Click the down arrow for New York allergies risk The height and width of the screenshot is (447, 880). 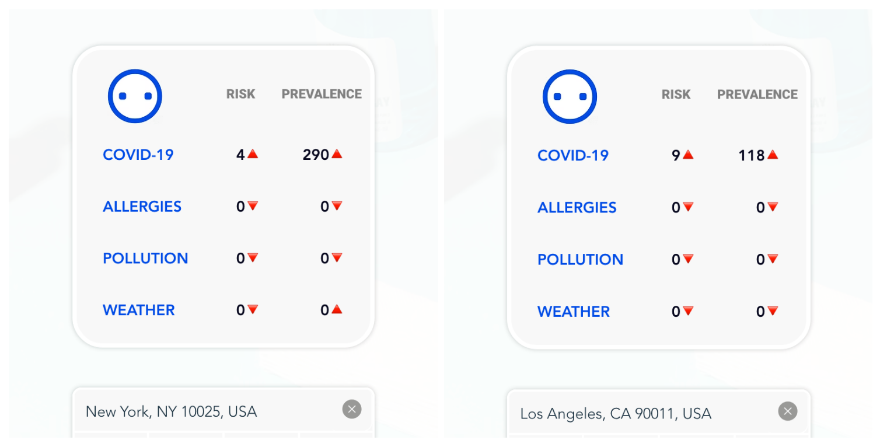pyautogui.click(x=253, y=205)
